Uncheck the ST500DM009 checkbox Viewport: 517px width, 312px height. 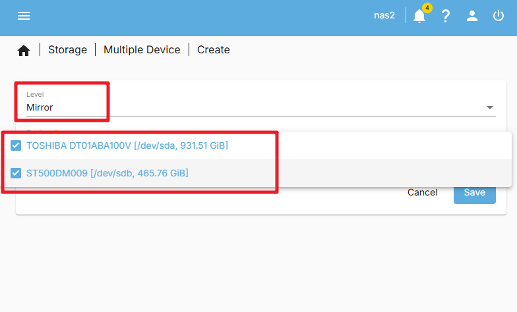pyautogui.click(x=16, y=173)
